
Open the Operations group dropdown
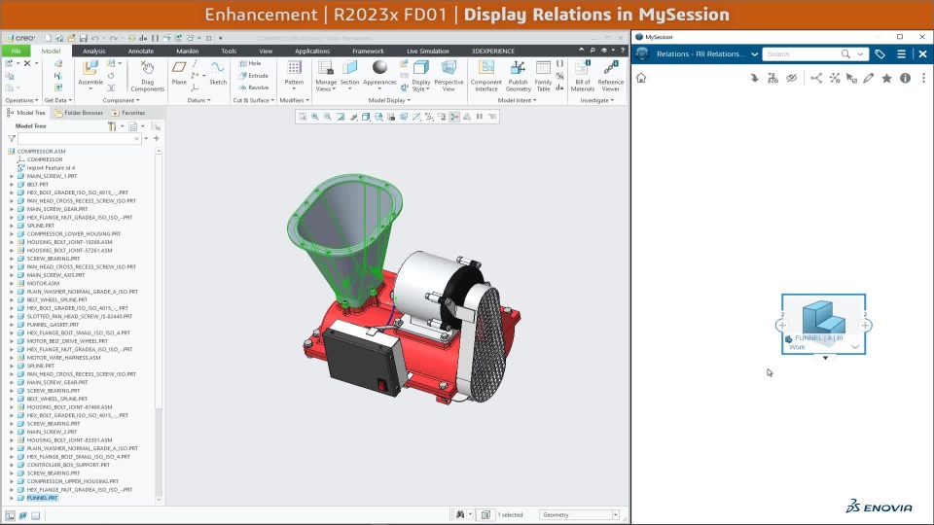point(22,100)
